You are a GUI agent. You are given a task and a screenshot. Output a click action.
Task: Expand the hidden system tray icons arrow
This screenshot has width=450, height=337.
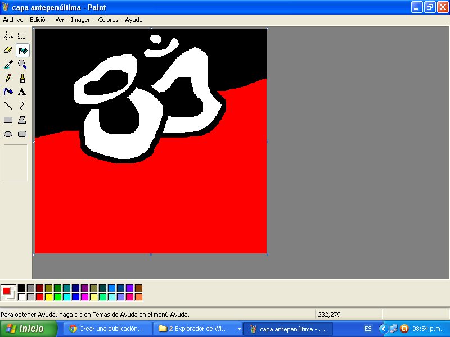click(383, 329)
